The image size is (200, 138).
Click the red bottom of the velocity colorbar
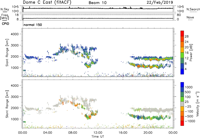(x=182, y=123)
